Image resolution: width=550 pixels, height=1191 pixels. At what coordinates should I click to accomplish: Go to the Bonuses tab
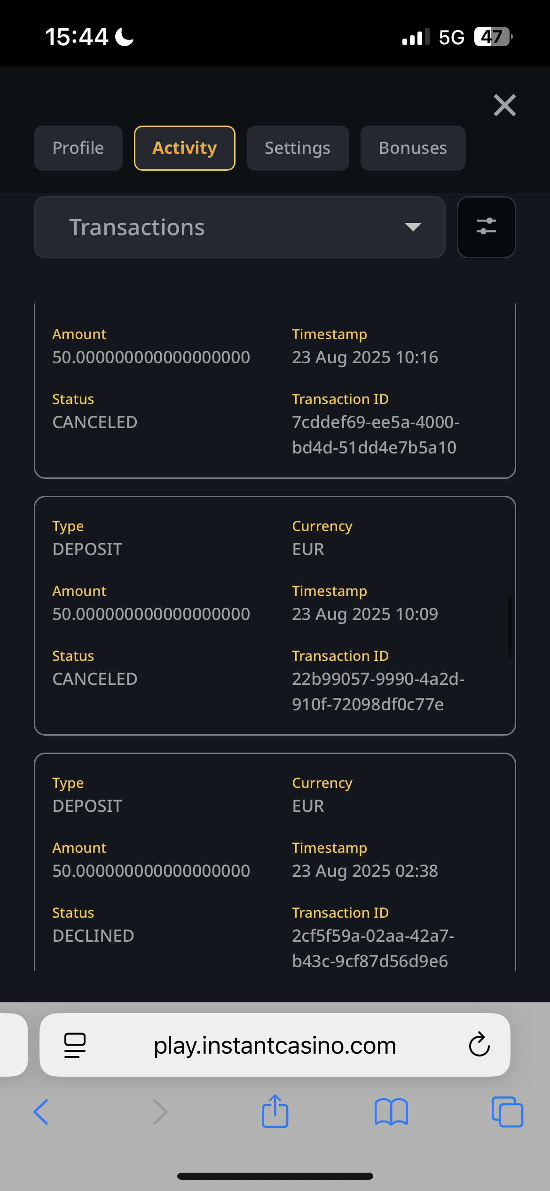(x=413, y=148)
